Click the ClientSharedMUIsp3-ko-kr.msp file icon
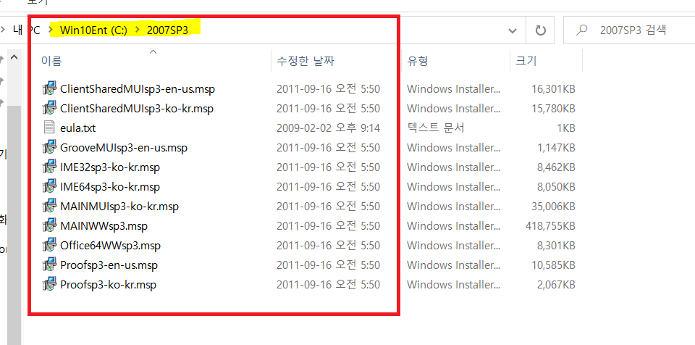 click(49, 108)
